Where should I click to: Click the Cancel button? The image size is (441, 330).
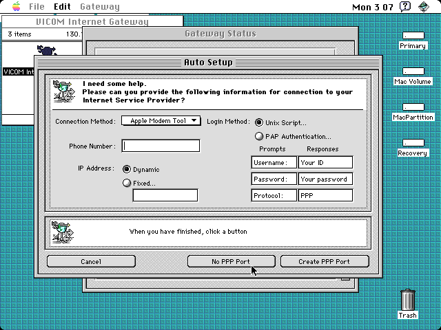[x=91, y=261]
